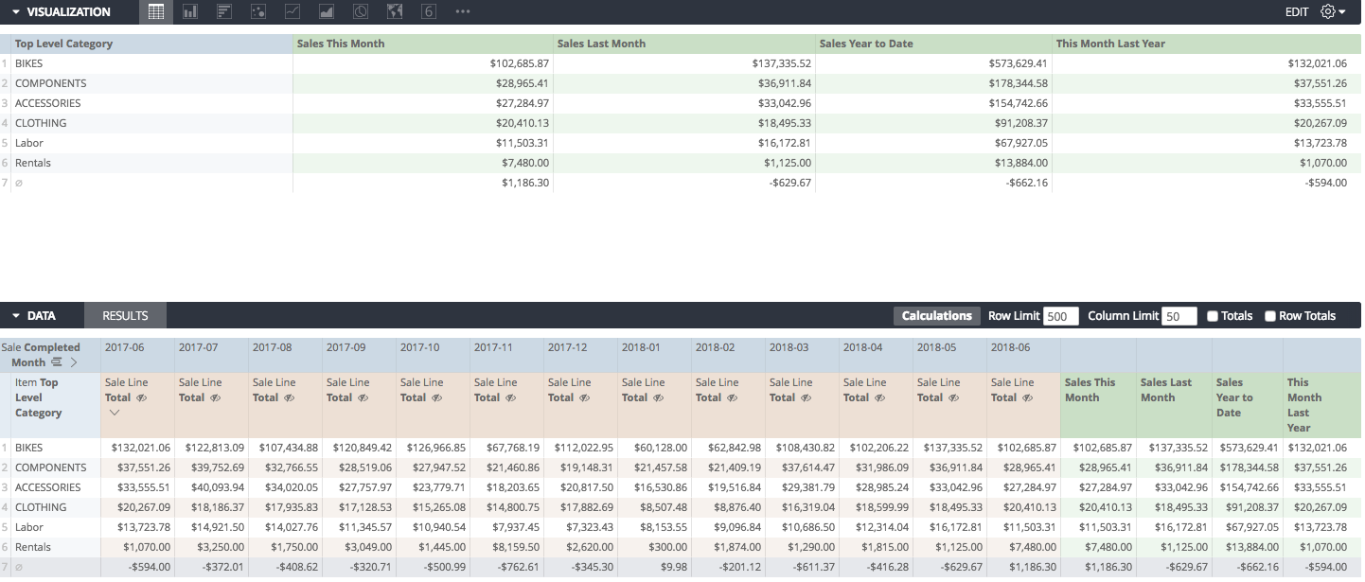Select the Pie chart visualization
This screenshot has width=1365, height=582.
pos(361,12)
